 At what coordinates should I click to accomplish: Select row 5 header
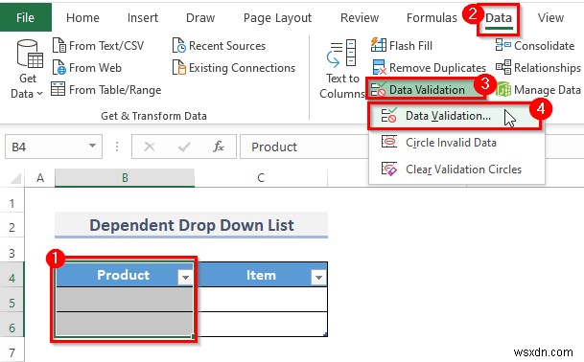[12, 303]
